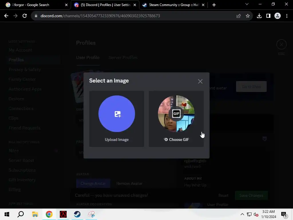293x220 pixels.
Task: Close settings with the ESC circle button
Action: click(x=282, y=44)
